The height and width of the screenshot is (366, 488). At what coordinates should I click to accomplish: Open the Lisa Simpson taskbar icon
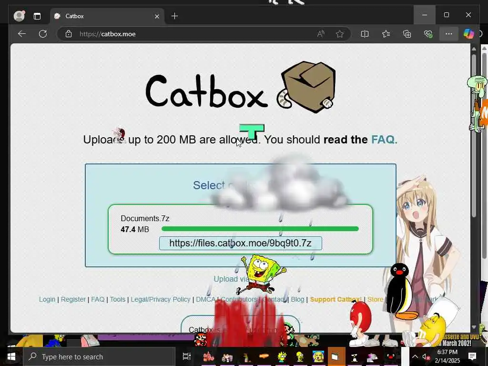click(282, 356)
